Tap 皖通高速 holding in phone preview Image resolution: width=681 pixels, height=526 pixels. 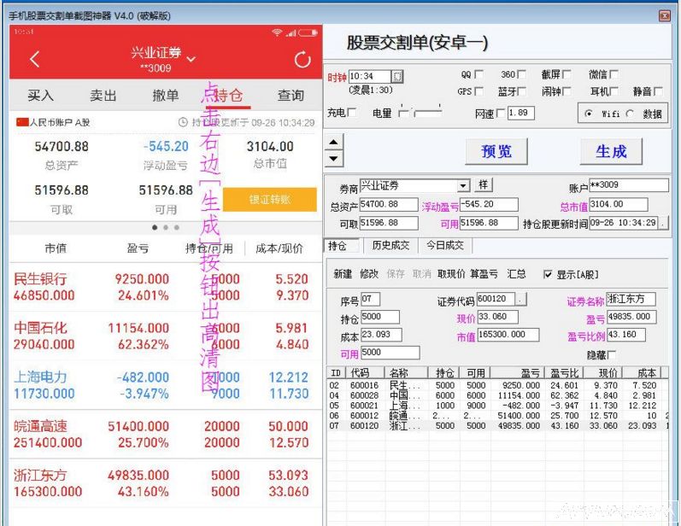(166, 434)
